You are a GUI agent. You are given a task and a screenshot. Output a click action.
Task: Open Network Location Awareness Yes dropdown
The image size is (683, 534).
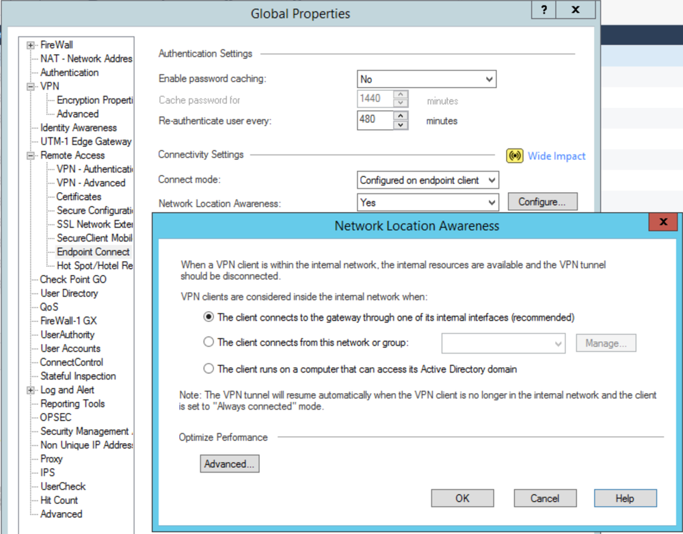coord(428,202)
